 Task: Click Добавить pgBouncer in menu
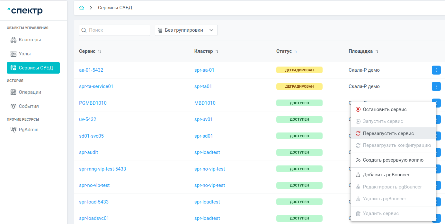tap(386, 175)
